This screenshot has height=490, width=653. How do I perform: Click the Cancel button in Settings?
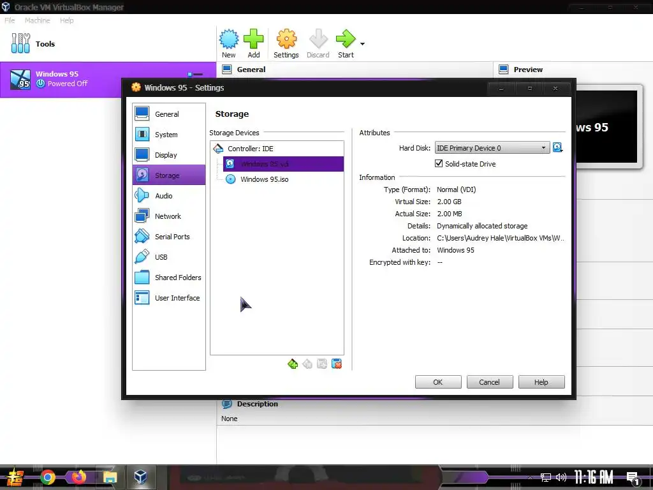(x=490, y=382)
